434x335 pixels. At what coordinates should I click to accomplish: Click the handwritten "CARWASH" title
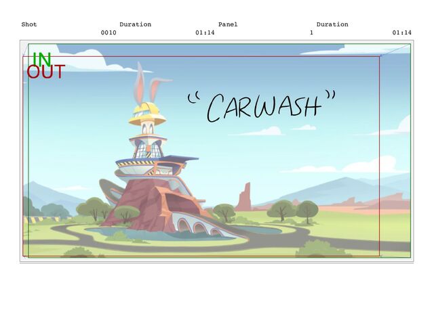(262, 106)
